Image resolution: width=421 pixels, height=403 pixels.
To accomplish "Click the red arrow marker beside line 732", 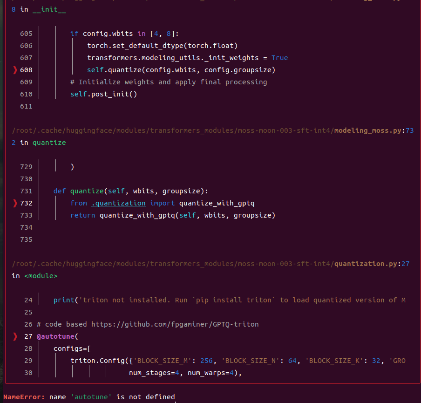I will [x=14, y=203].
